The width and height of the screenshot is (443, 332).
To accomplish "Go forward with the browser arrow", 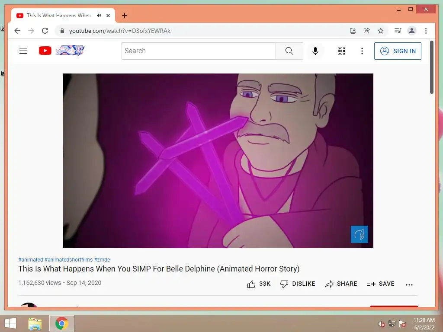I will pos(31,31).
